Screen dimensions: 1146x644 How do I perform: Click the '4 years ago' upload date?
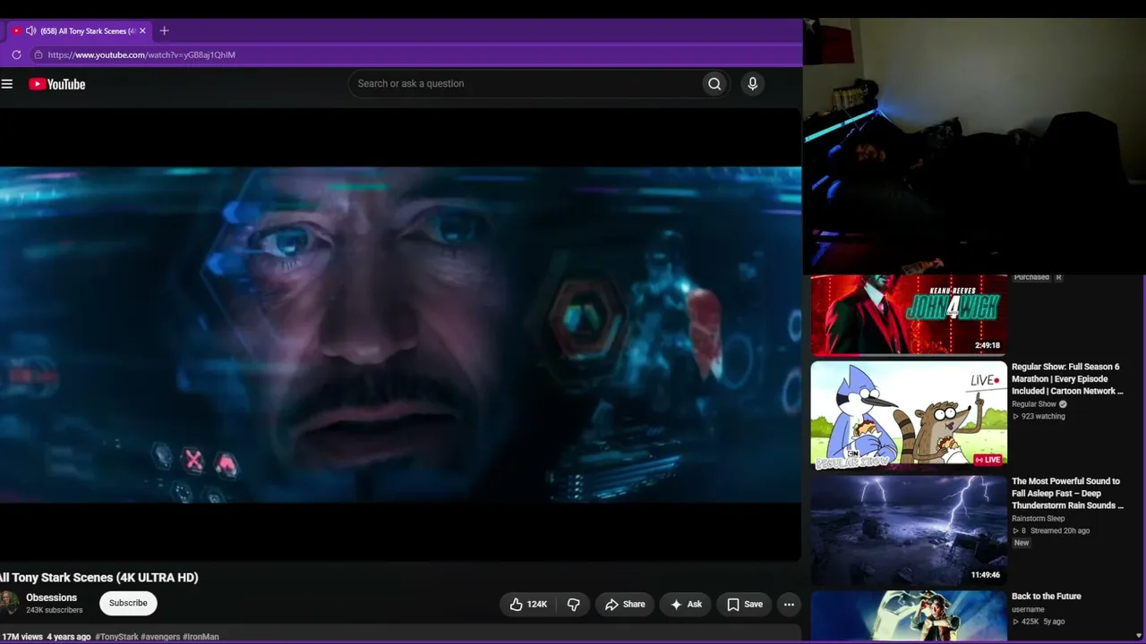[x=69, y=637]
